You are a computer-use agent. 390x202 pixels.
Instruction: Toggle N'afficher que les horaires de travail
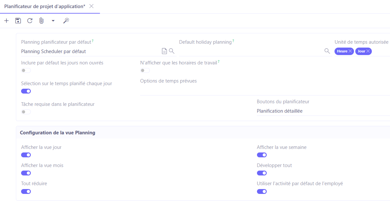(x=145, y=71)
